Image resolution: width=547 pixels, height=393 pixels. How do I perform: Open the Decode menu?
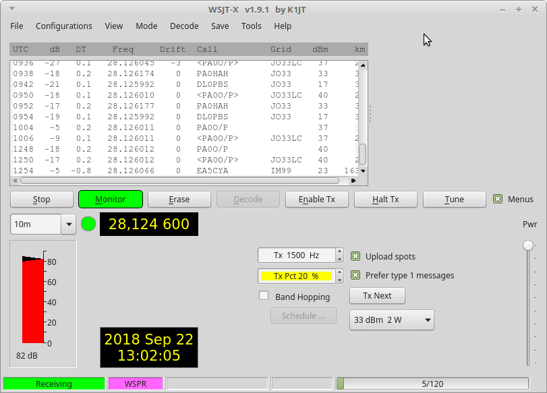coord(184,26)
